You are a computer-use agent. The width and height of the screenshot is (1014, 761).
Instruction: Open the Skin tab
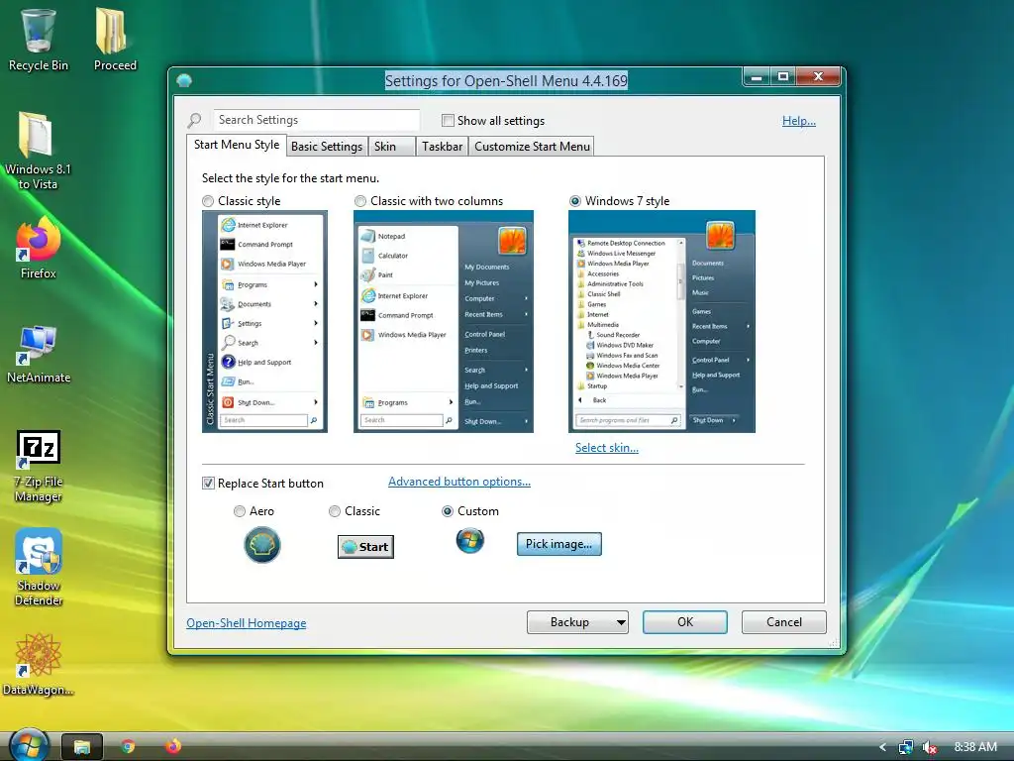(x=392, y=147)
